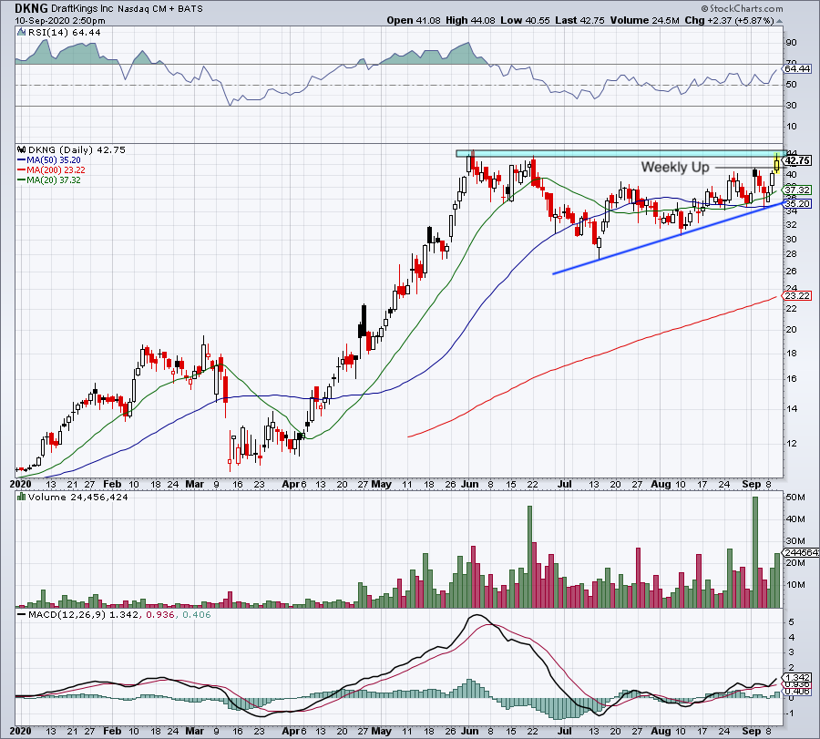Click the Mar label on price chart time axis
This screenshot has height=739, width=820.
tap(195, 484)
